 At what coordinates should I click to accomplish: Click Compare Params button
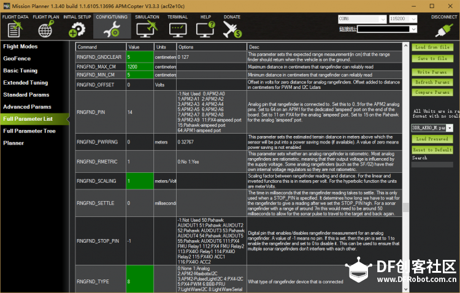(x=432, y=93)
